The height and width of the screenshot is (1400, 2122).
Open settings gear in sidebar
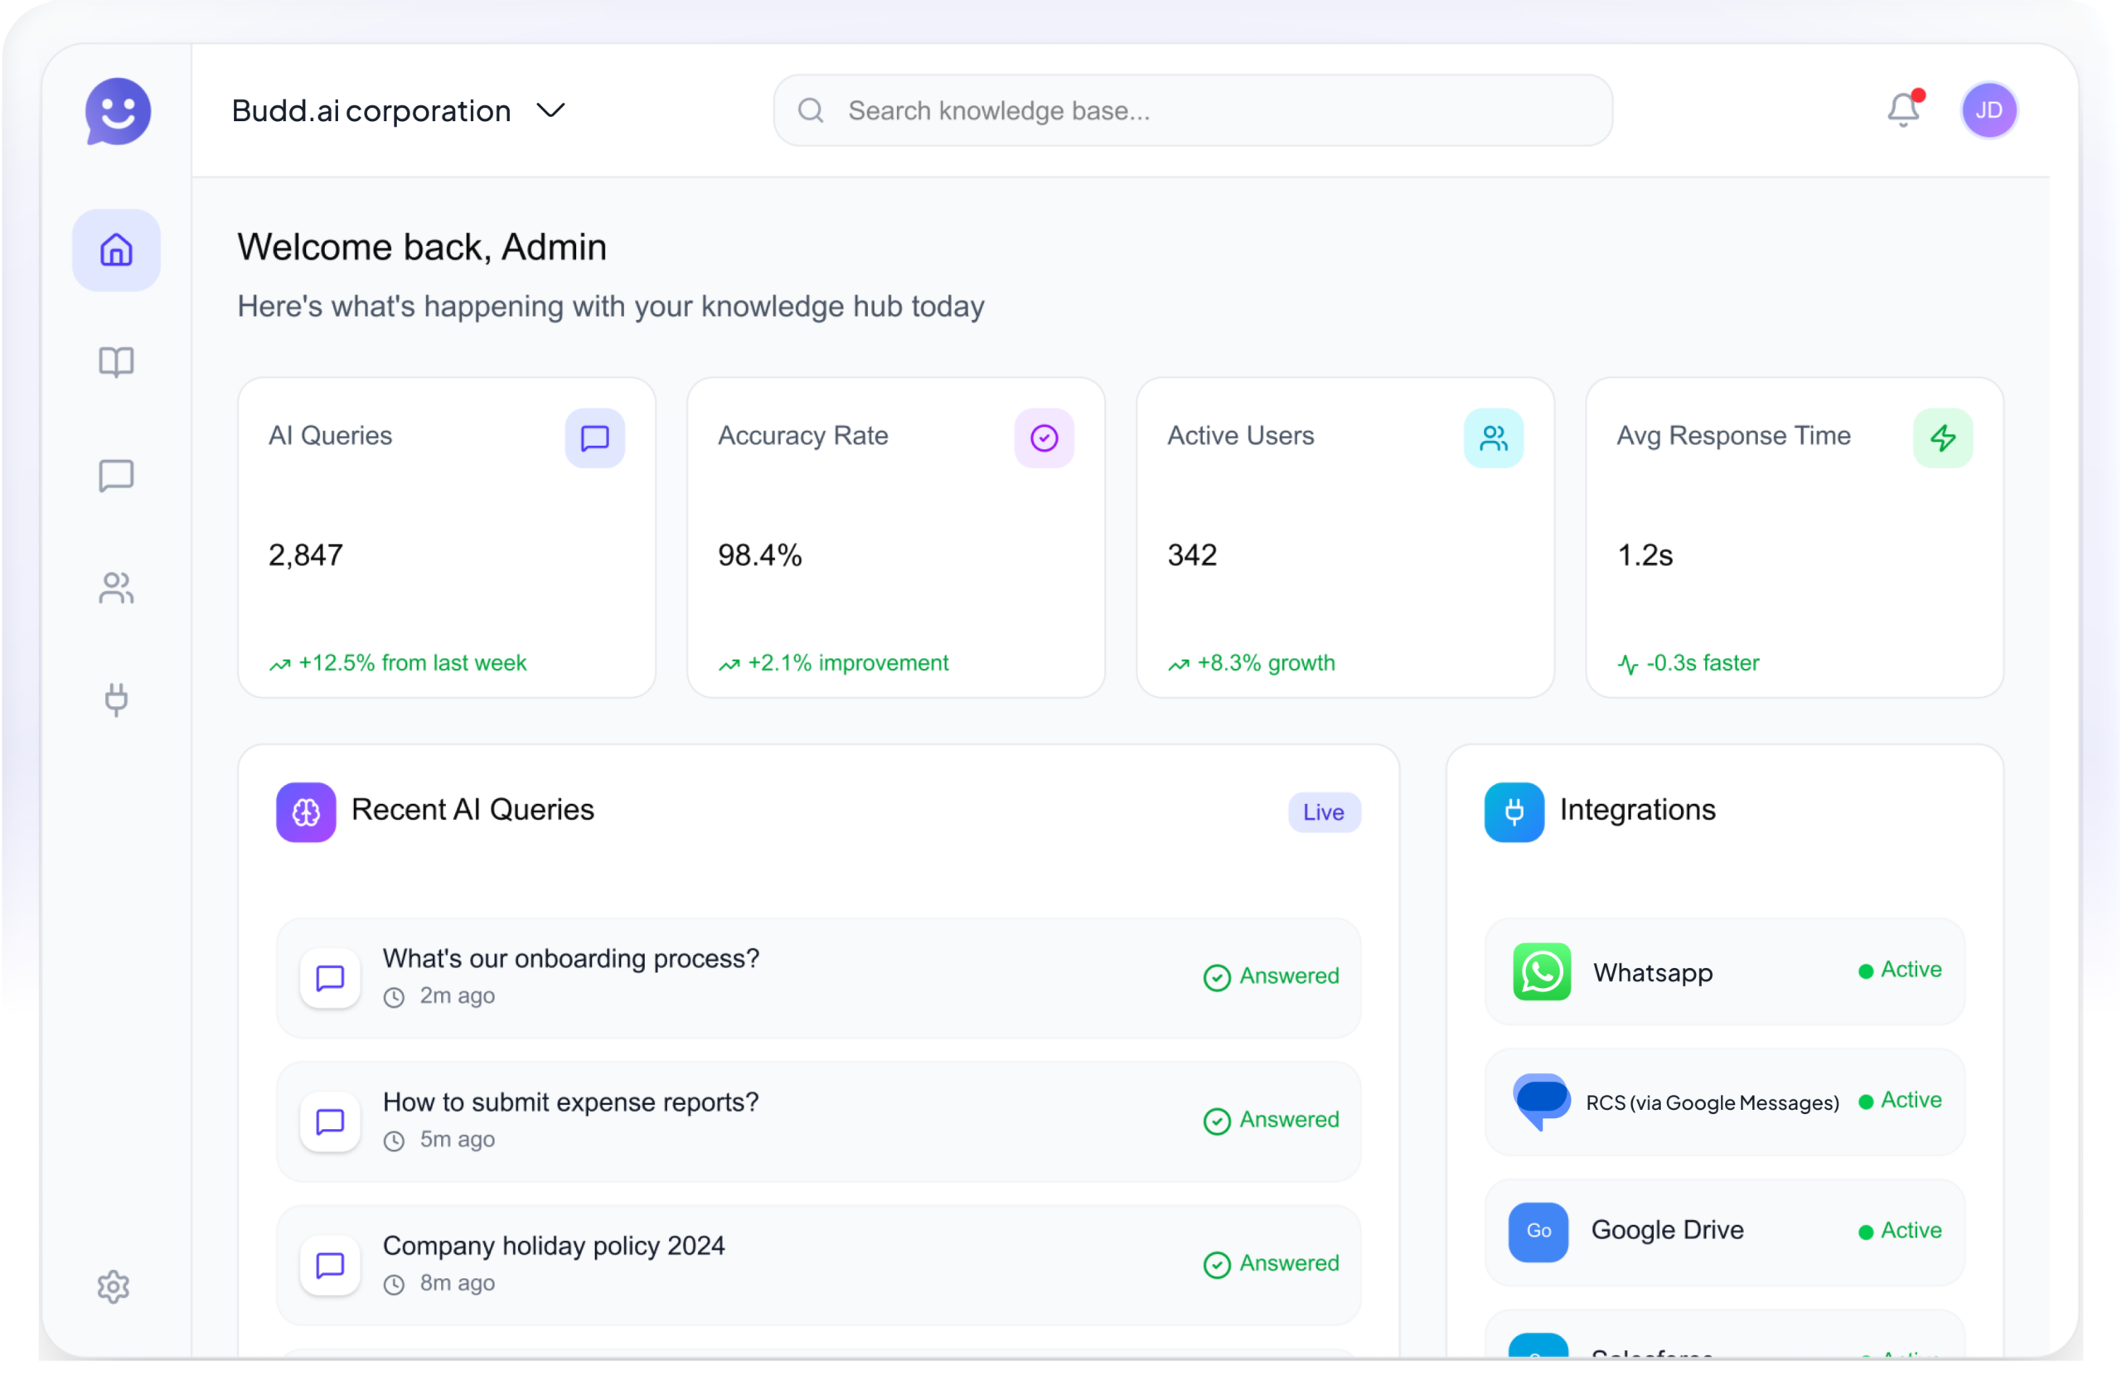114,1286
